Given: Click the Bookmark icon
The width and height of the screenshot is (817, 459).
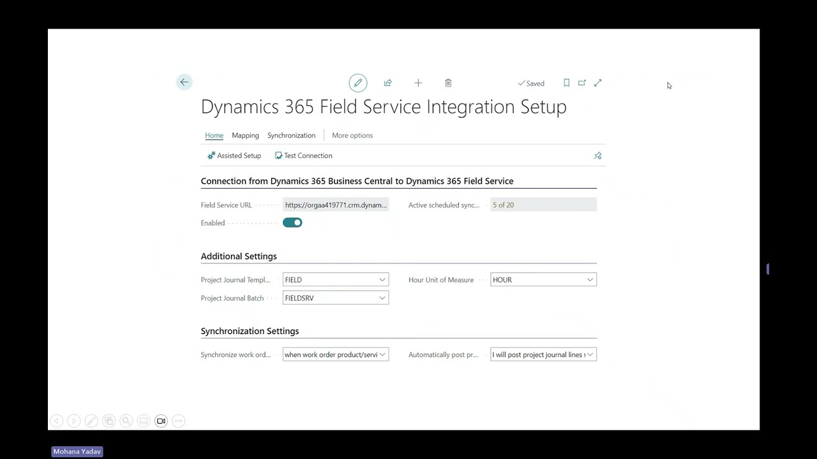Looking at the screenshot, I should [566, 83].
